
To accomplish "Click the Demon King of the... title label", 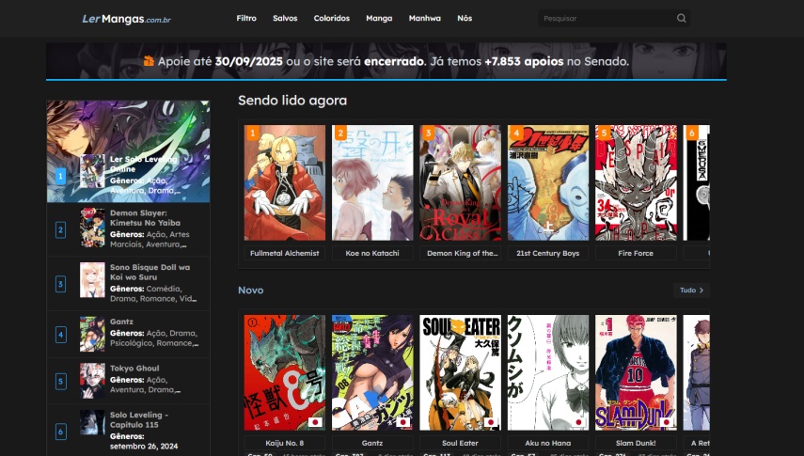I will click(462, 253).
